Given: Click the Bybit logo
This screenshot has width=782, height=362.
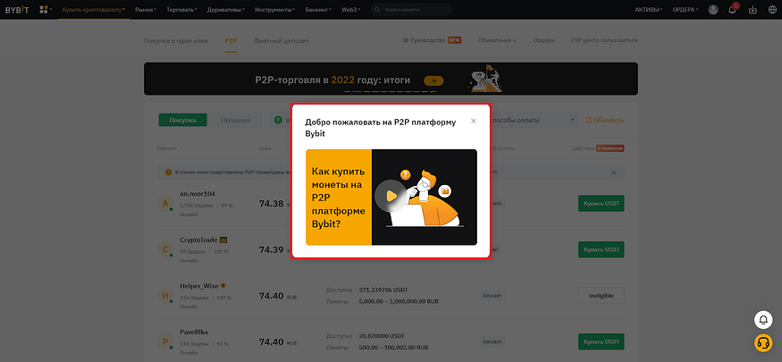Looking at the screenshot, I should (x=16, y=10).
